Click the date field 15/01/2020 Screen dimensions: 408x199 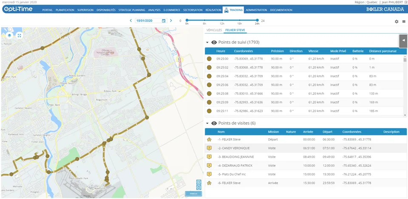point(148,21)
